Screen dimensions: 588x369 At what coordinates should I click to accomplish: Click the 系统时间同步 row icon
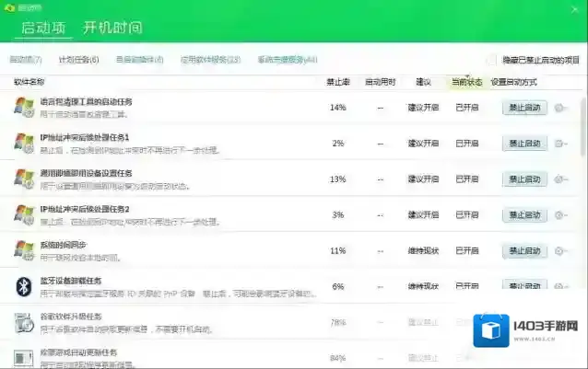click(x=24, y=250)
